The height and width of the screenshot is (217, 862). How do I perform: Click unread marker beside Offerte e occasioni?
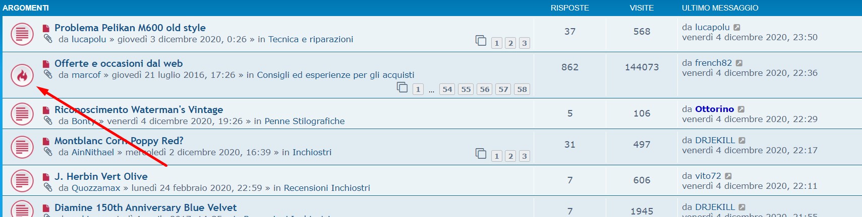pyautogui.click(x=46, y=64)
